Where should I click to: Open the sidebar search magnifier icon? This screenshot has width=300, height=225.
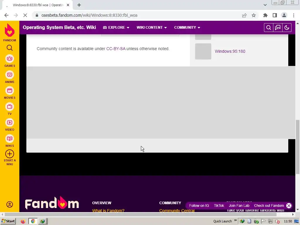point(10,48)
